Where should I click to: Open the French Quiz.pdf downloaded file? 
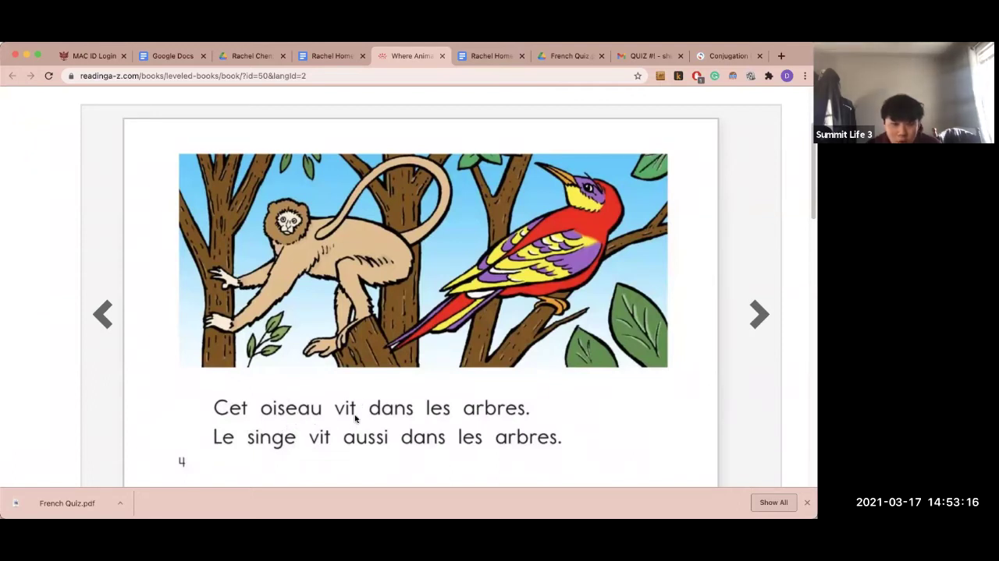(66, 503)
